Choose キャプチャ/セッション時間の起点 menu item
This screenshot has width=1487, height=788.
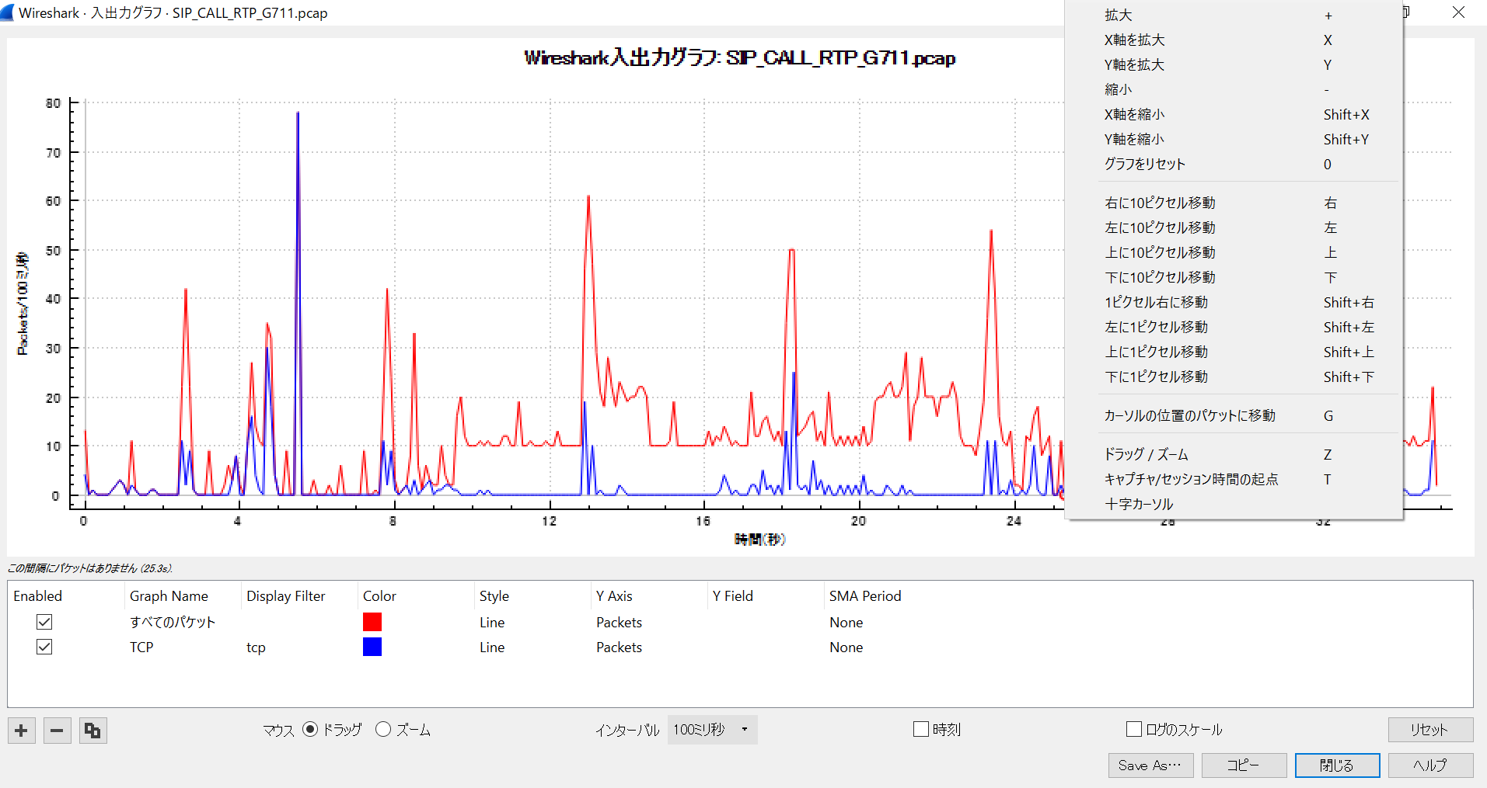coord(1234,479)
